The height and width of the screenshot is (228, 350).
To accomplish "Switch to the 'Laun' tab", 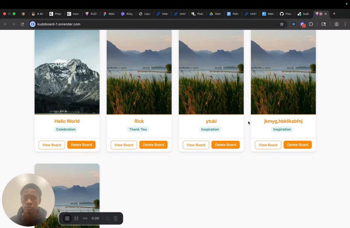I will (x=145, y=14).
